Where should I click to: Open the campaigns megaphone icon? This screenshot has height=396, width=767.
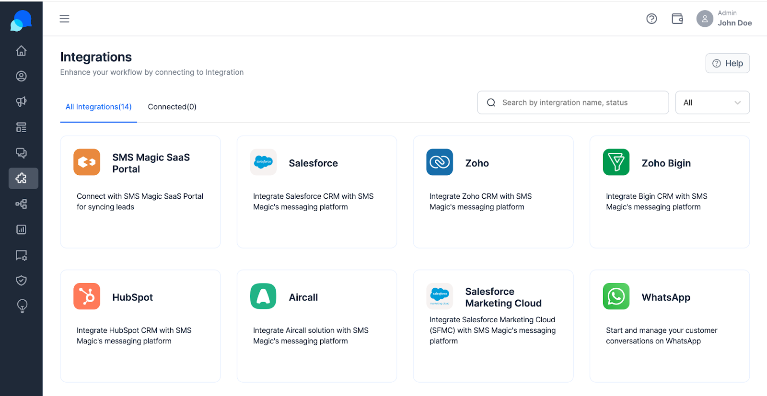coord(21,102)
